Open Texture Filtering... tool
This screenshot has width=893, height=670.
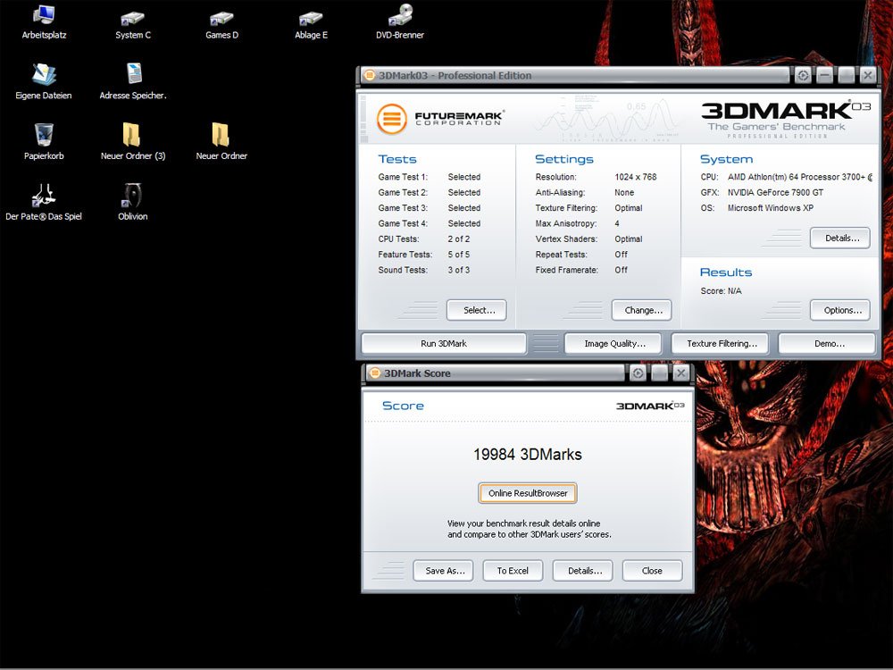(x=720, y=344)
